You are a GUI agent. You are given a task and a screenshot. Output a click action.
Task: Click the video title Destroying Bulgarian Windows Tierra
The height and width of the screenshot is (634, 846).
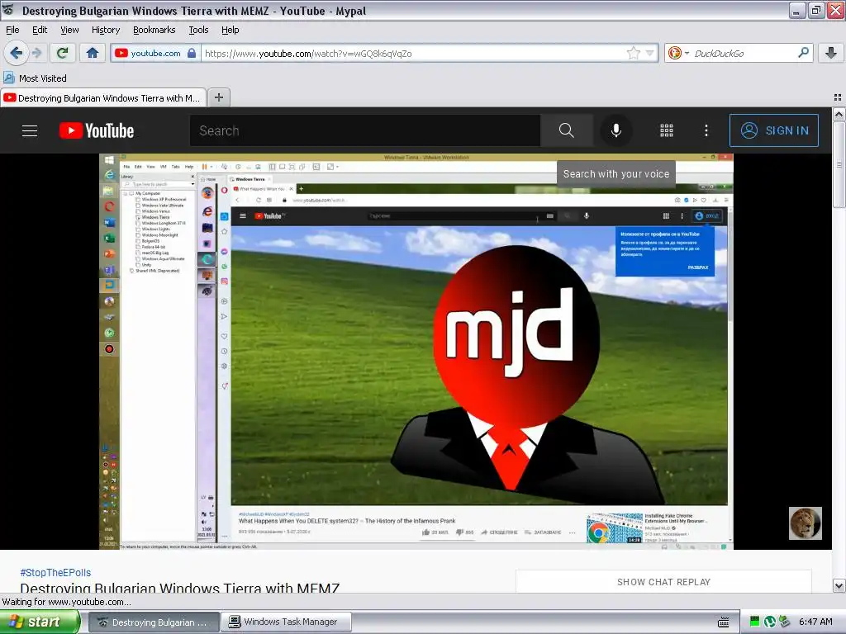(x=179, y=588)
